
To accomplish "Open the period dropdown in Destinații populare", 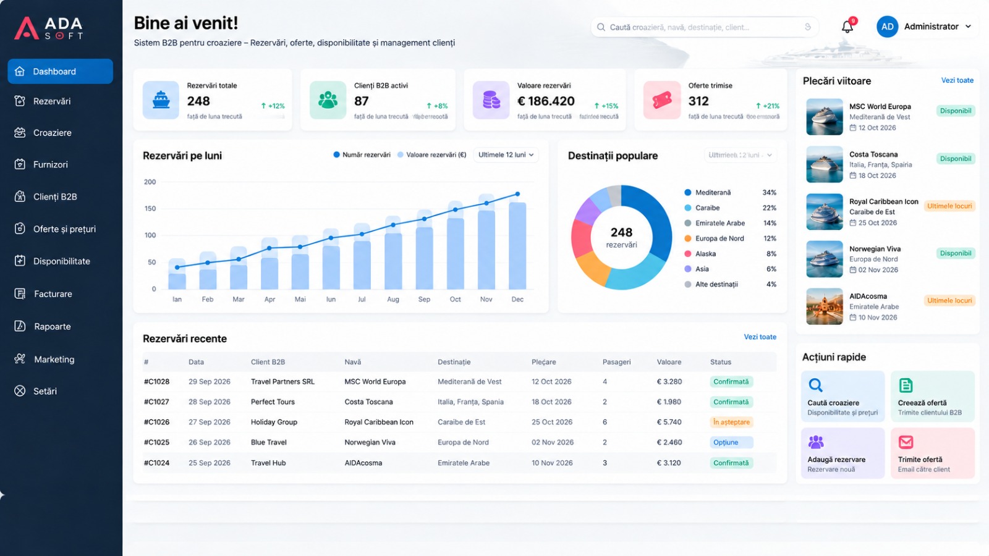I will (740, 155).
